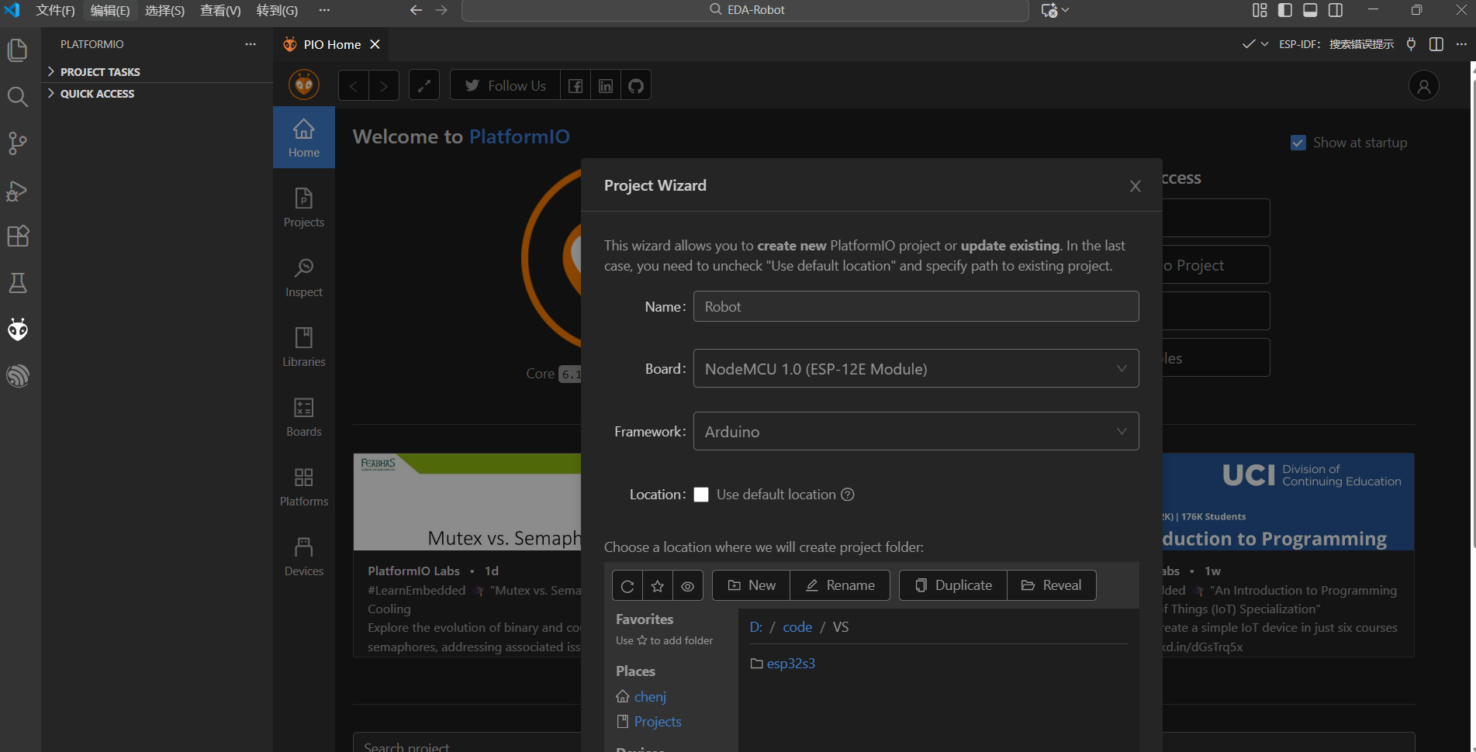Toggle hidden files eye icon
1476x752 pixels.
coord(688,585)
